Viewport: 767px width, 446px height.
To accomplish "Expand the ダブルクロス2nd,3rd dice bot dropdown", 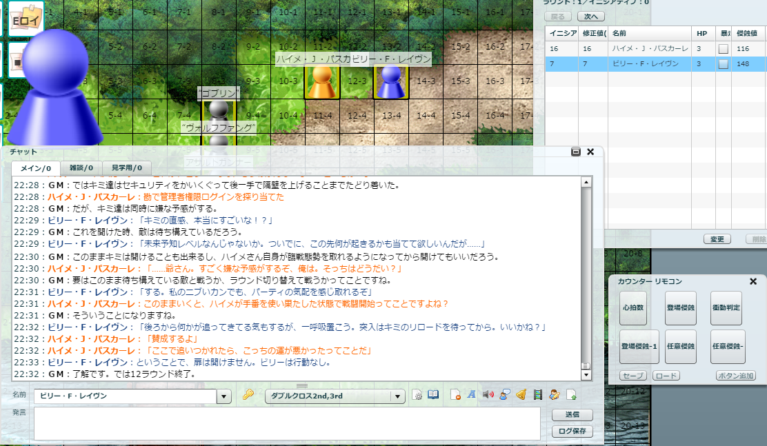I will tap(397, 396).
